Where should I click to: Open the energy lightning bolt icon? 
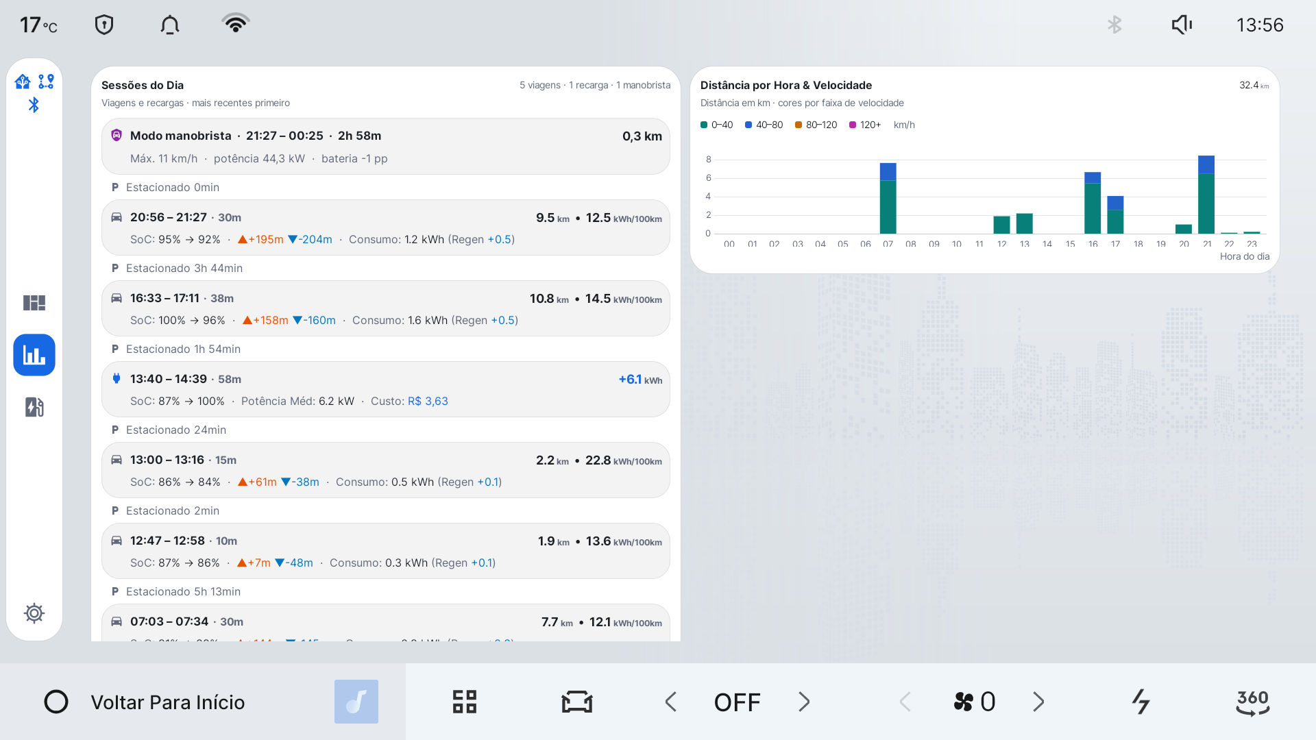1141,702
